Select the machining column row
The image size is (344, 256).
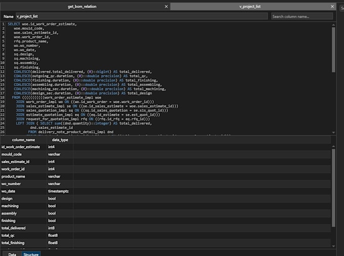[165, 206]
